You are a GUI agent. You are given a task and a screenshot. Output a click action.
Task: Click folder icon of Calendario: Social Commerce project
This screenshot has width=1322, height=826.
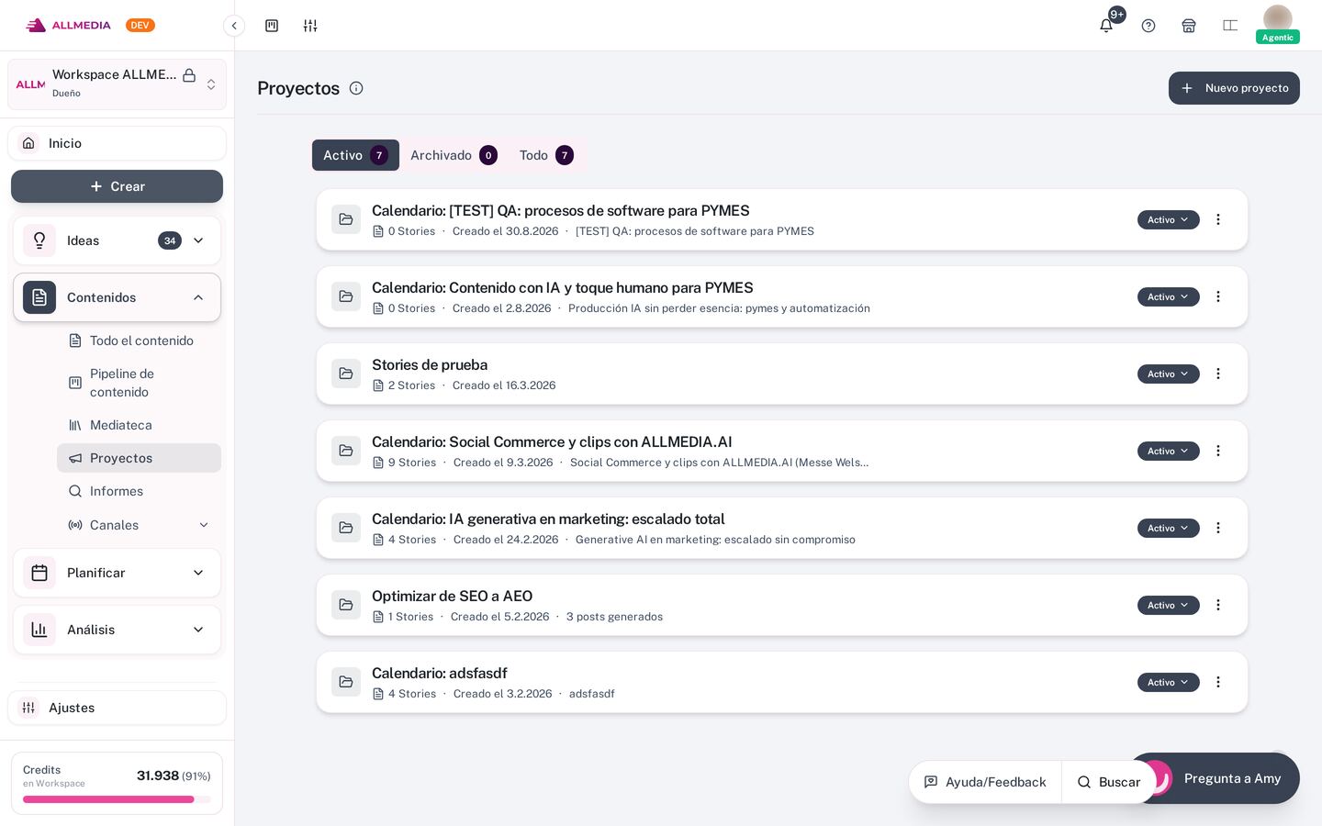[x=346, y=451]
